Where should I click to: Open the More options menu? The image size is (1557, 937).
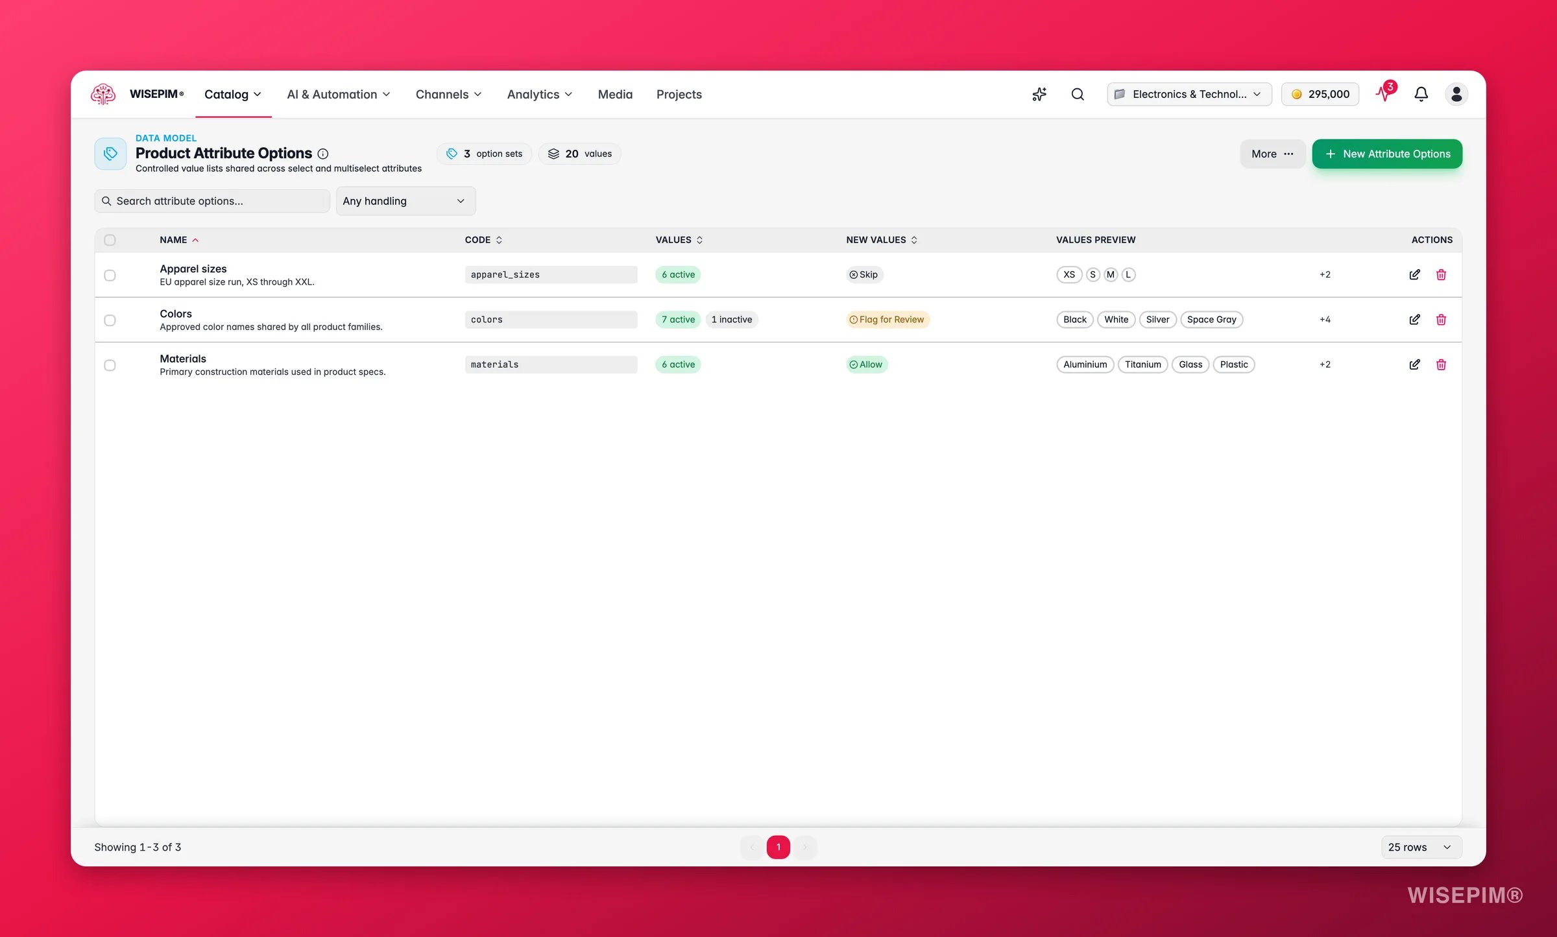pyautogui.click(x=1272, y=154)
